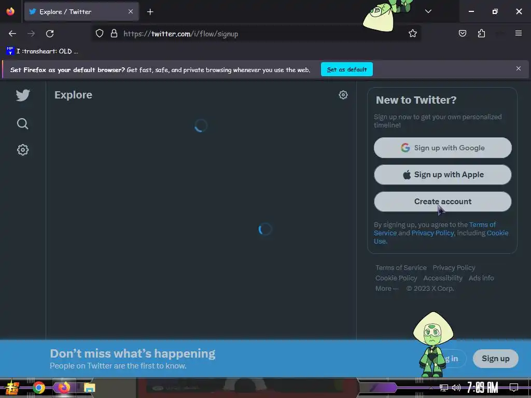The width and height of the screenshot is (531, 398).
Task: Open footer Privacy Policy link
Action: click(x=454, y=268)
